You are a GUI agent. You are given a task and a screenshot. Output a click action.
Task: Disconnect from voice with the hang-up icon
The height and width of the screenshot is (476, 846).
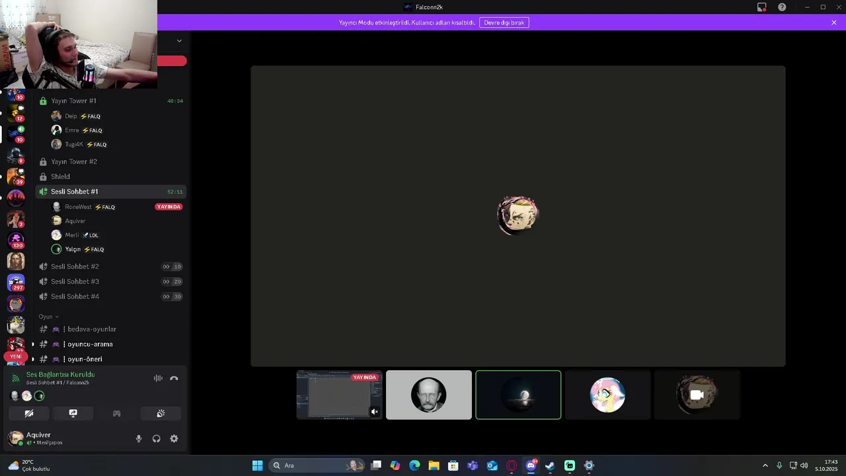click(x=174, y=378)
